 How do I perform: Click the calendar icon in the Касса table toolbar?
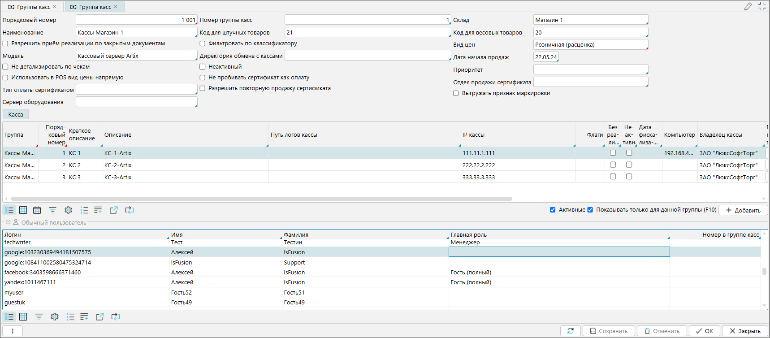[x=37, y=210]
